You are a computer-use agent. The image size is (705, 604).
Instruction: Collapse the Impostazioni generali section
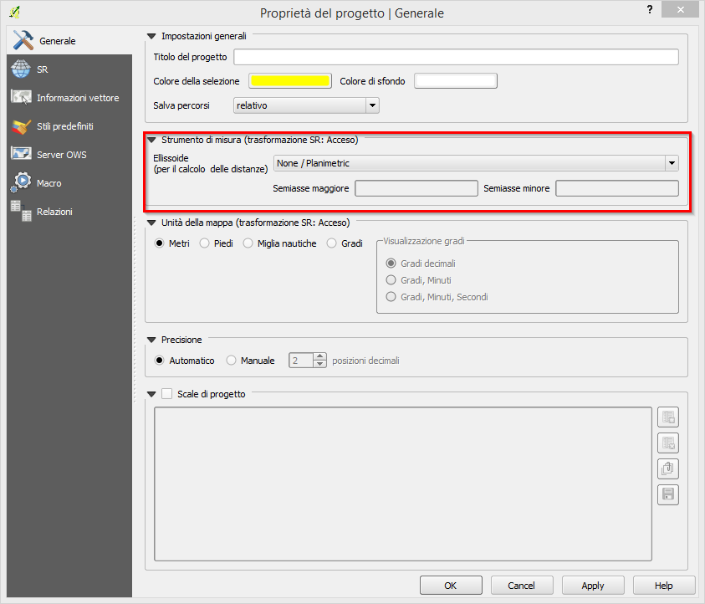151,36
